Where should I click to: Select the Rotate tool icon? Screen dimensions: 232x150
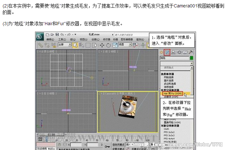tap(108, 45)
